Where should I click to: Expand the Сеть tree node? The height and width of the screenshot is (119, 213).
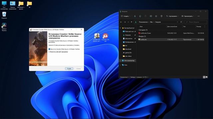[120, 65]
